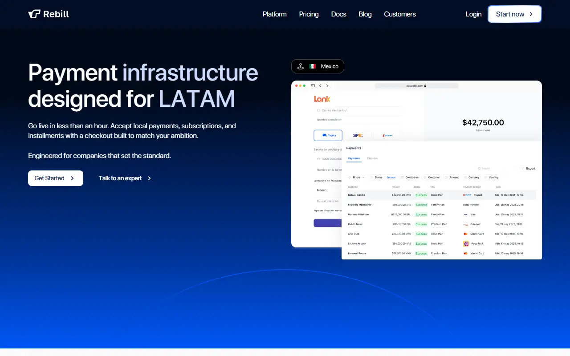Focus the Buscar dirección field
Screen dimensions: 570x356
coord(328,201)
